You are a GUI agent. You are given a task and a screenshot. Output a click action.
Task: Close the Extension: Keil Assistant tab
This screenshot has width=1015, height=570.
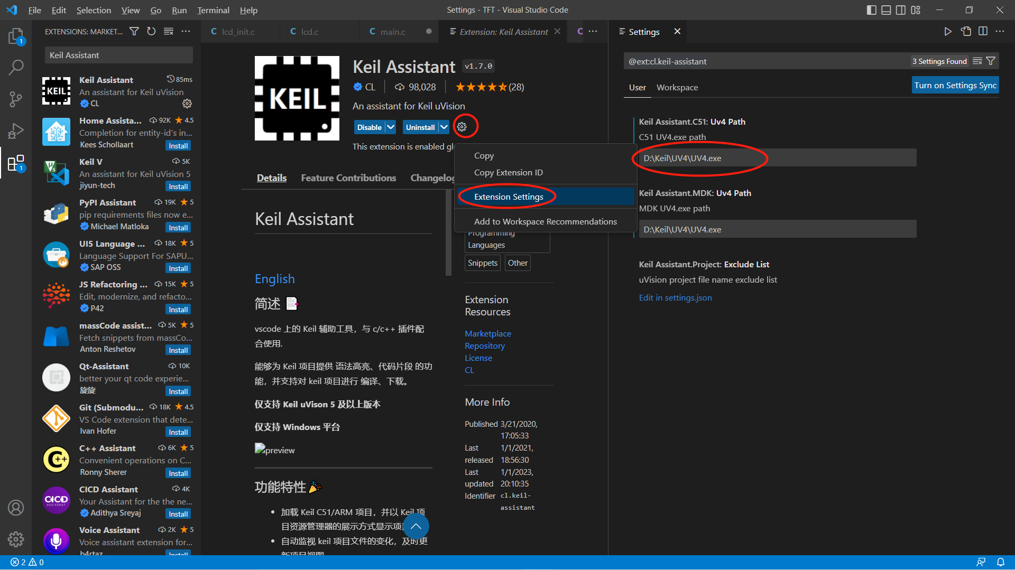coord(557,32)
